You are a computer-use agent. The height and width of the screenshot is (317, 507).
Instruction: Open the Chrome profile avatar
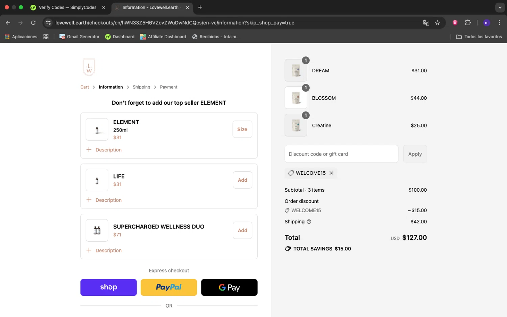[487, 23]
